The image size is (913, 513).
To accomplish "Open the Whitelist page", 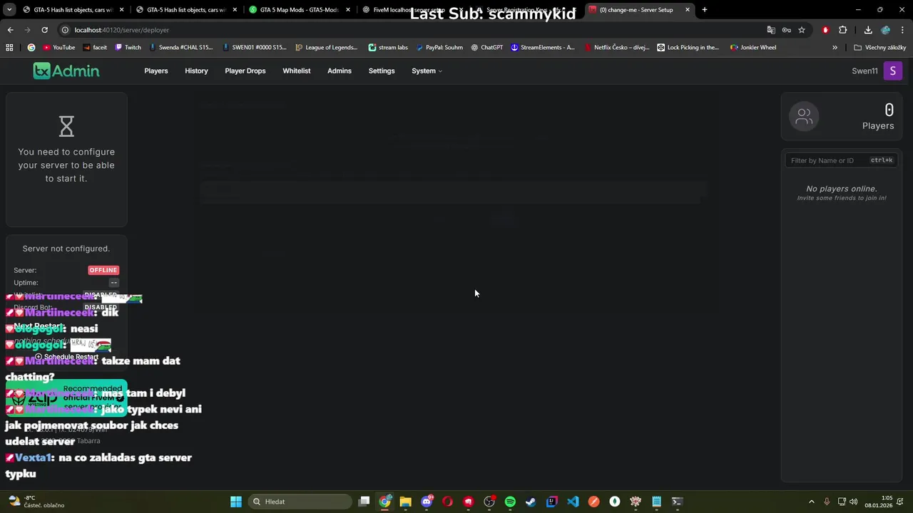I will (297, 71).
